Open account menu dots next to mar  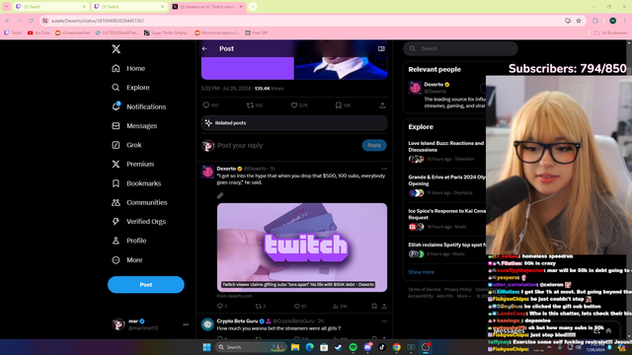186,324
